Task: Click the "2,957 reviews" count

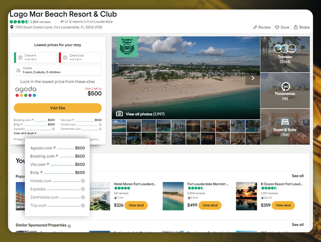Action: pos(269,193)
